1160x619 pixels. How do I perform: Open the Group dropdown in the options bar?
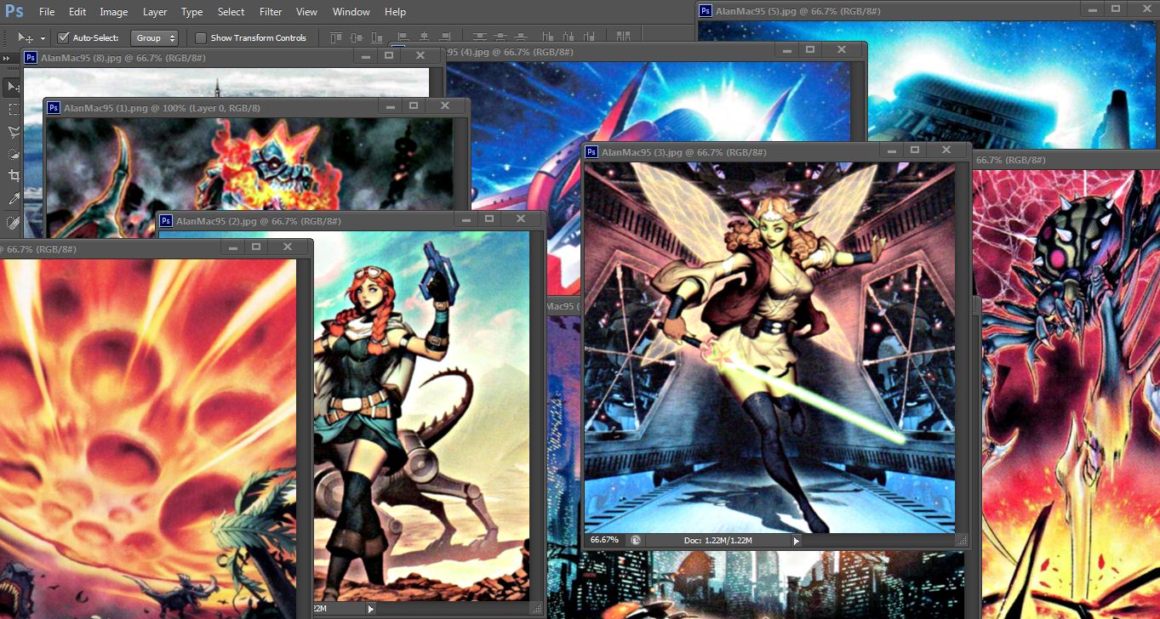click(155, 37)
